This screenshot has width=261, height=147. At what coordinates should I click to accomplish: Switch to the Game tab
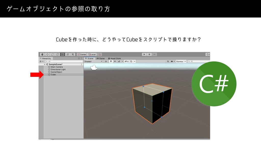point(101,58)
